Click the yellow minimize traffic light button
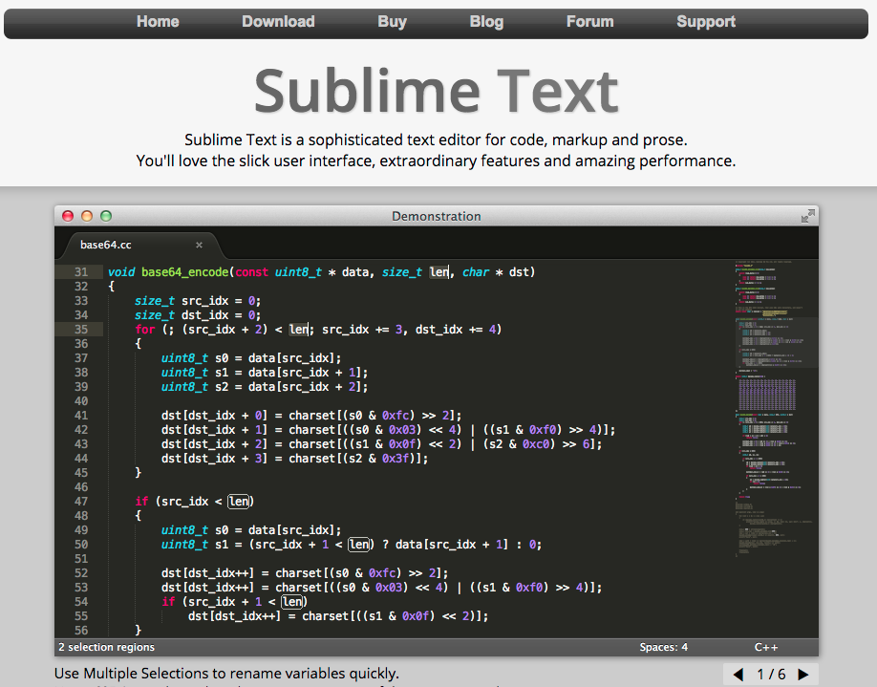Image resolution: width=877 pixels, height=687 pixels. pyautogui.click(x=86, y=215)
